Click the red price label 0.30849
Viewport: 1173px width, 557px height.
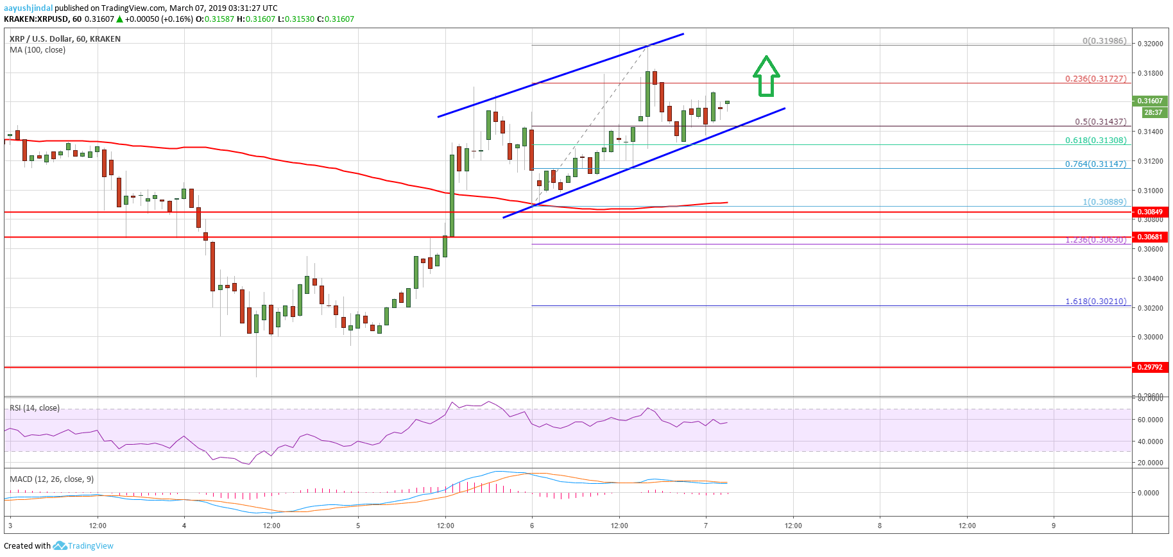1150,212
